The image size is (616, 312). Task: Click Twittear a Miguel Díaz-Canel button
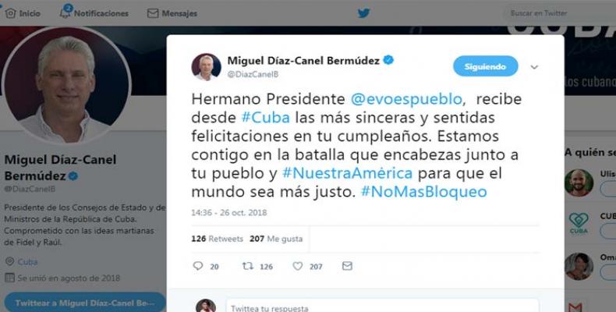coord(84,302)
